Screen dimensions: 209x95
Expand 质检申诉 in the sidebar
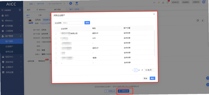(x=21, y=62)
